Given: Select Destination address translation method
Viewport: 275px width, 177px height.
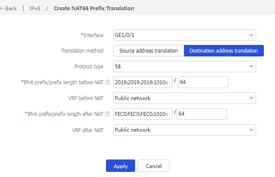Looking at the screenshot, I should (224, 51).
